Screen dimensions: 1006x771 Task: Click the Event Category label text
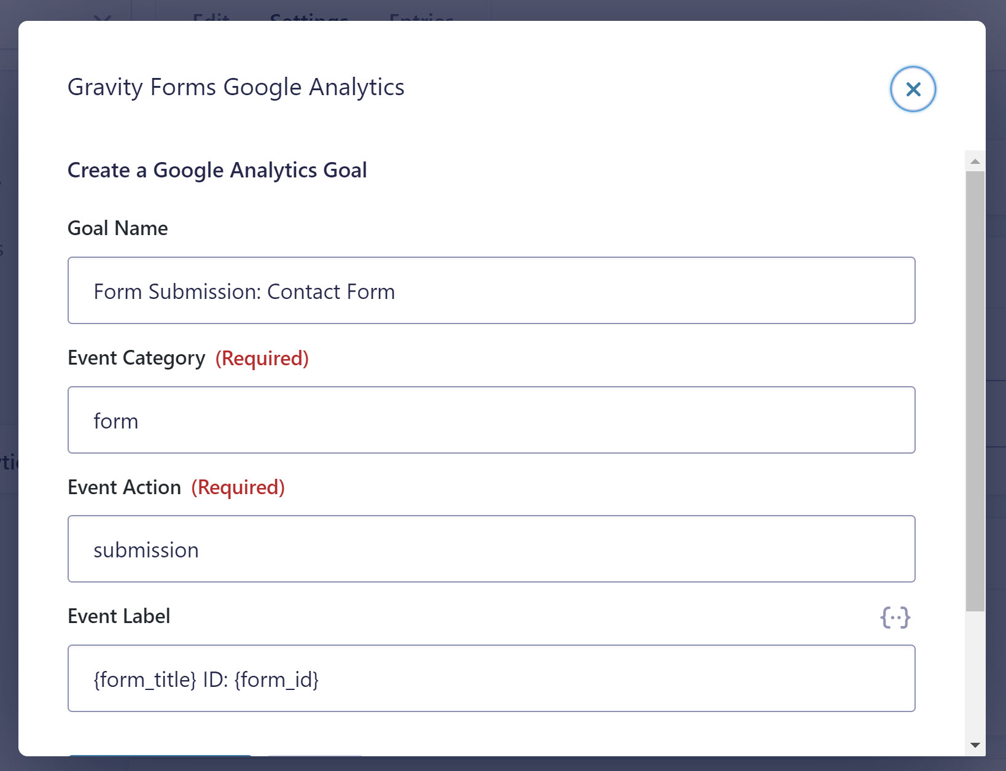coord(136,358)
